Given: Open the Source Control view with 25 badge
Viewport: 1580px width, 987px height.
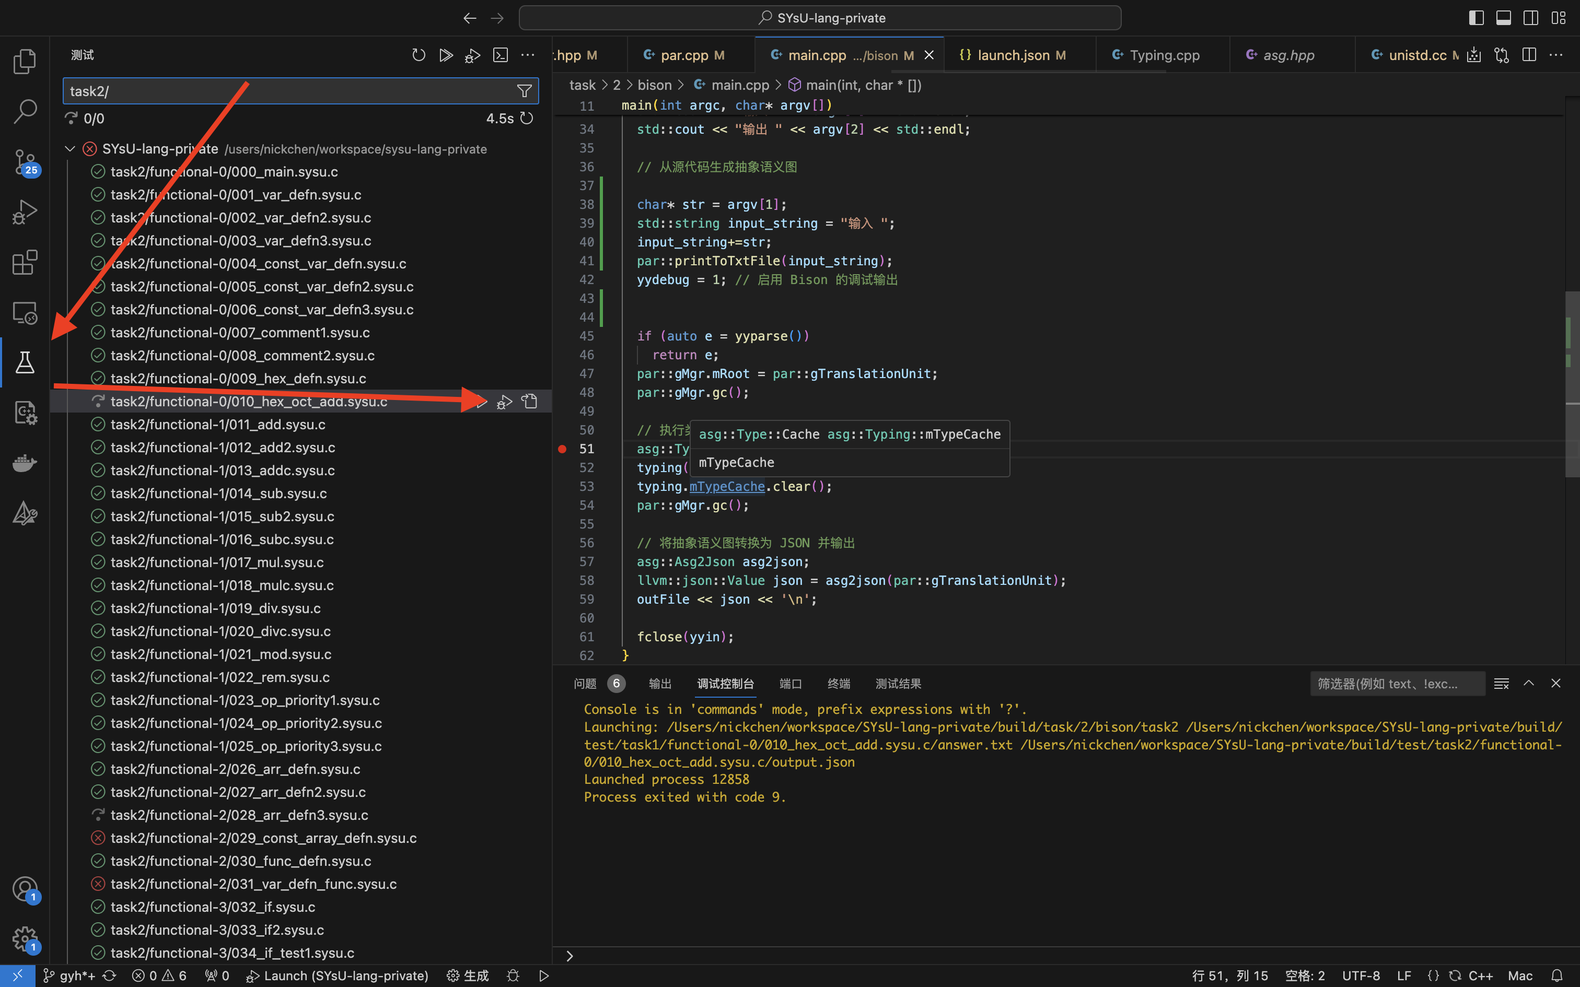Looking at the screenshot, I should point(25,161).
